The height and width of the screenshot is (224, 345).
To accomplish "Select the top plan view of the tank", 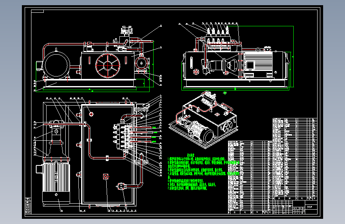I will [x=98, y=154].
